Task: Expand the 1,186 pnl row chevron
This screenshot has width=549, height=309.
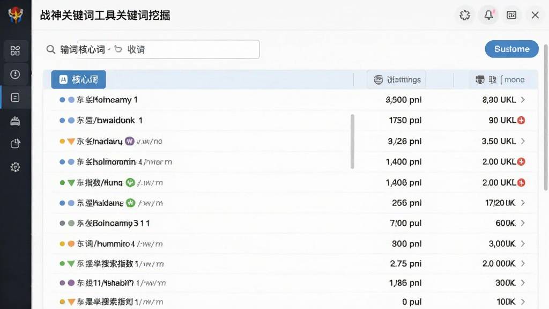Action: [x=523, y=283]
